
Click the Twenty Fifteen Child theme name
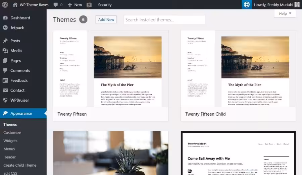pyautogui.click(x=205, y=114)
